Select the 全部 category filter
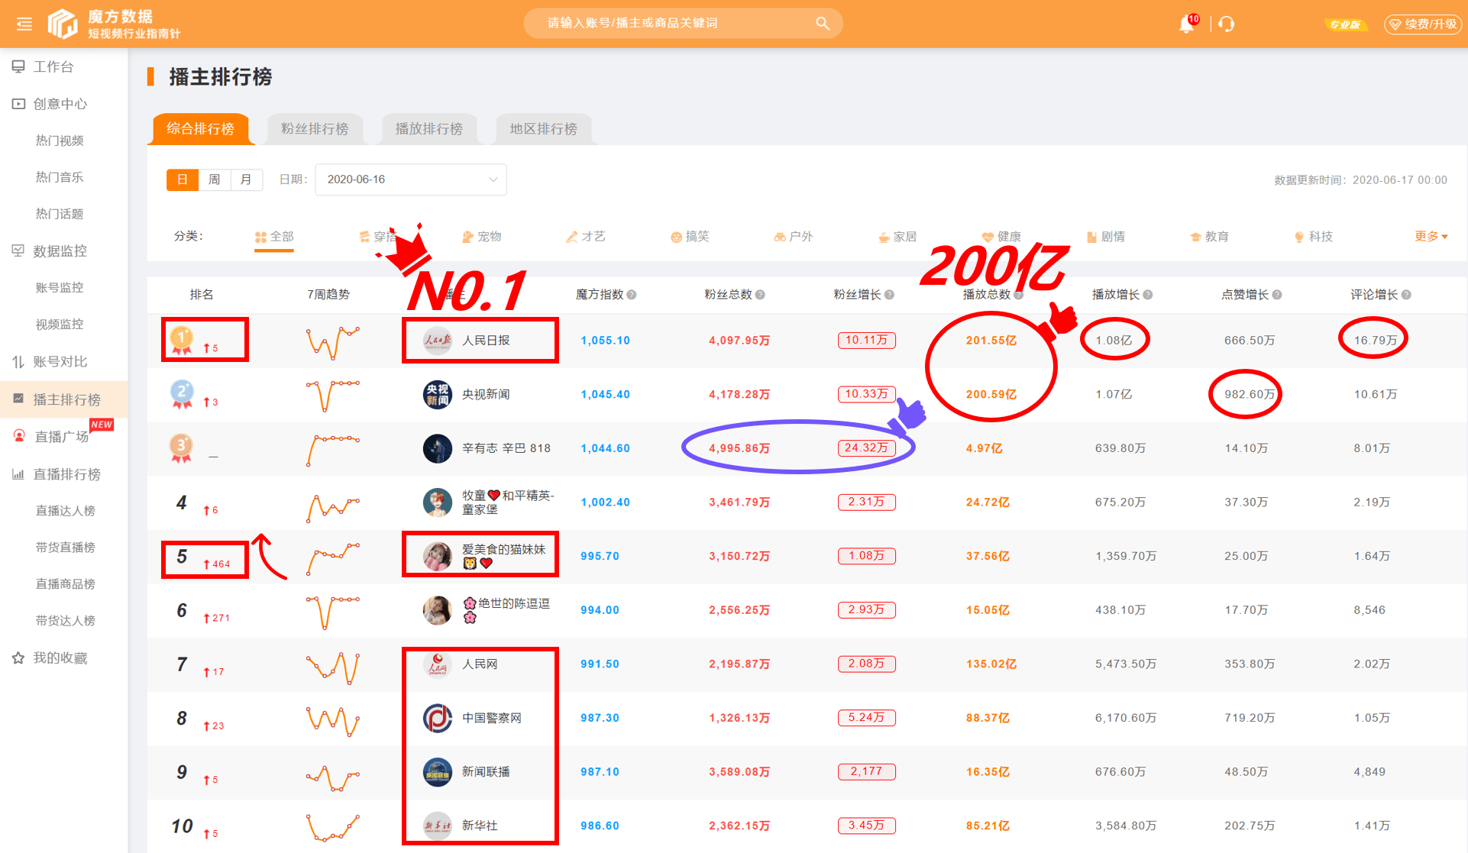The image size is (1468, 853). pyautogui.click(x=274, y=237)
